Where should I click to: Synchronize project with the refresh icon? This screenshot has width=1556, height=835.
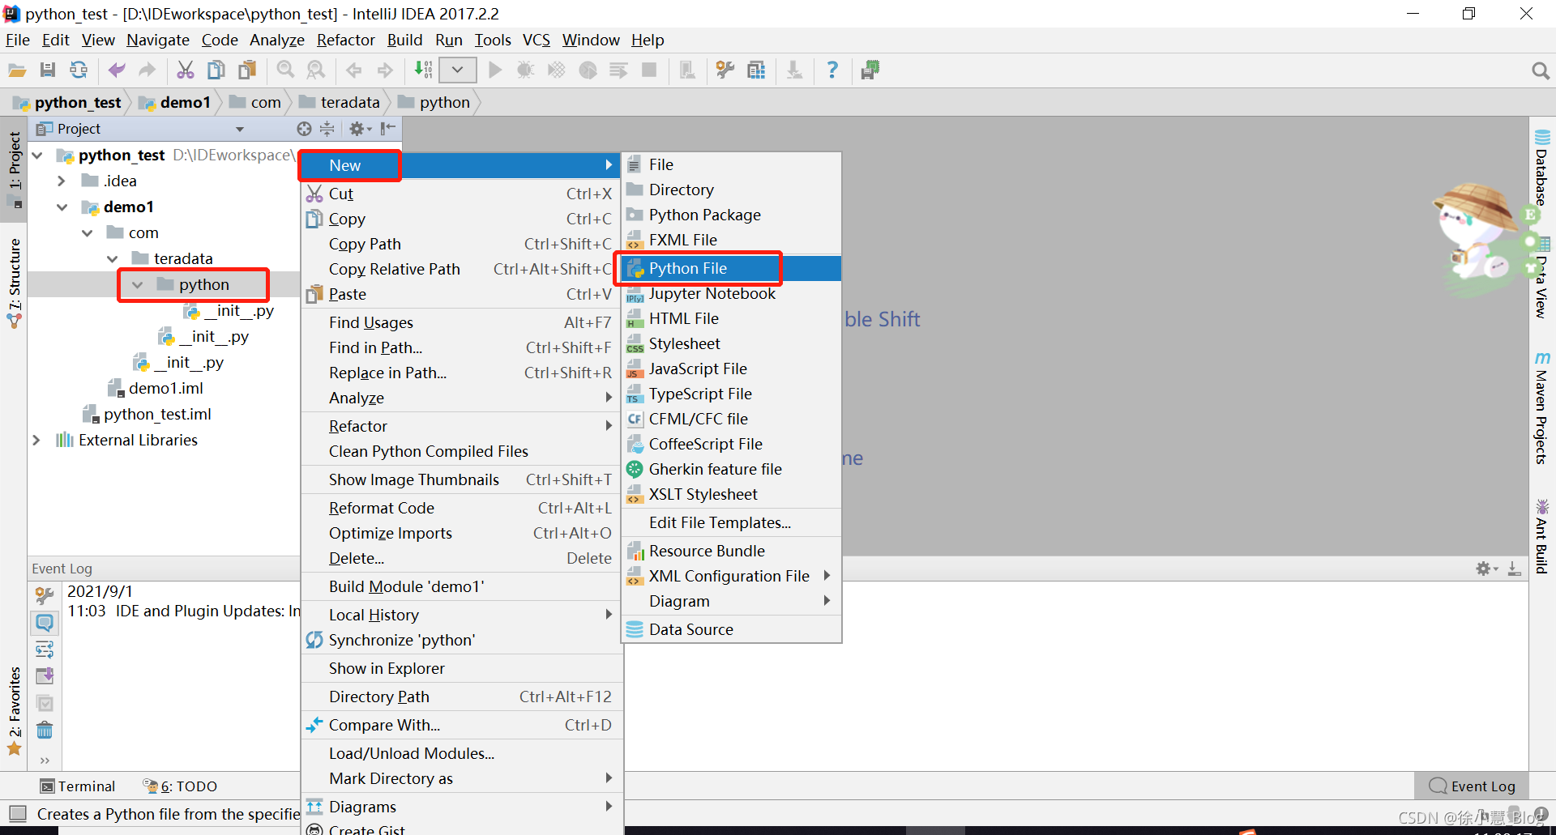[79, 70]
